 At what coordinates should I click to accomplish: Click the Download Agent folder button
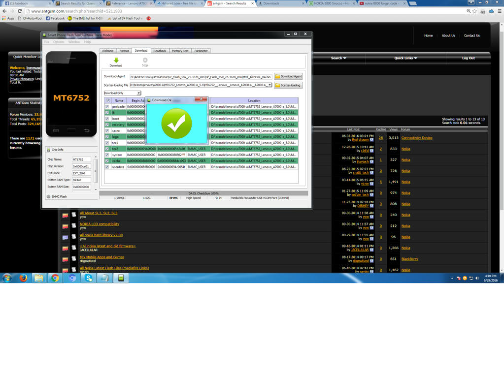[x=288, y=76]
